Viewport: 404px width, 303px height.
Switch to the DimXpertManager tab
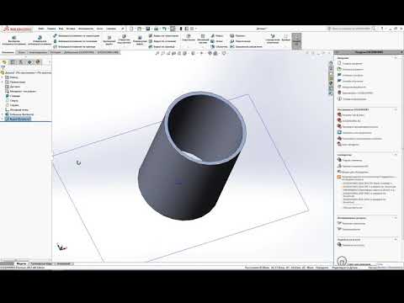(x=29, y=62)
